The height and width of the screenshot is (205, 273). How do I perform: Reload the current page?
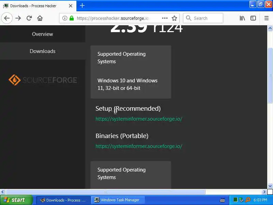click(29, 18)
